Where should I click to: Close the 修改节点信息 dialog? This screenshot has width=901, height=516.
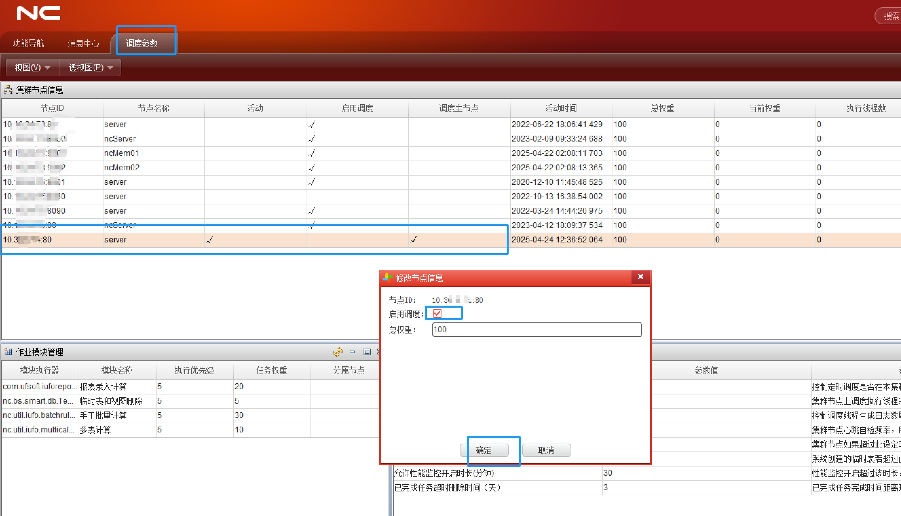coord(640,277)
